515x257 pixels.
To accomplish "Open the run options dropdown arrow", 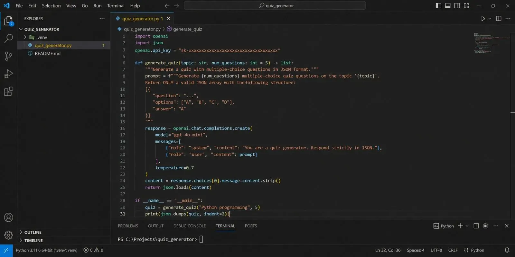I will [x=490, y=19].
